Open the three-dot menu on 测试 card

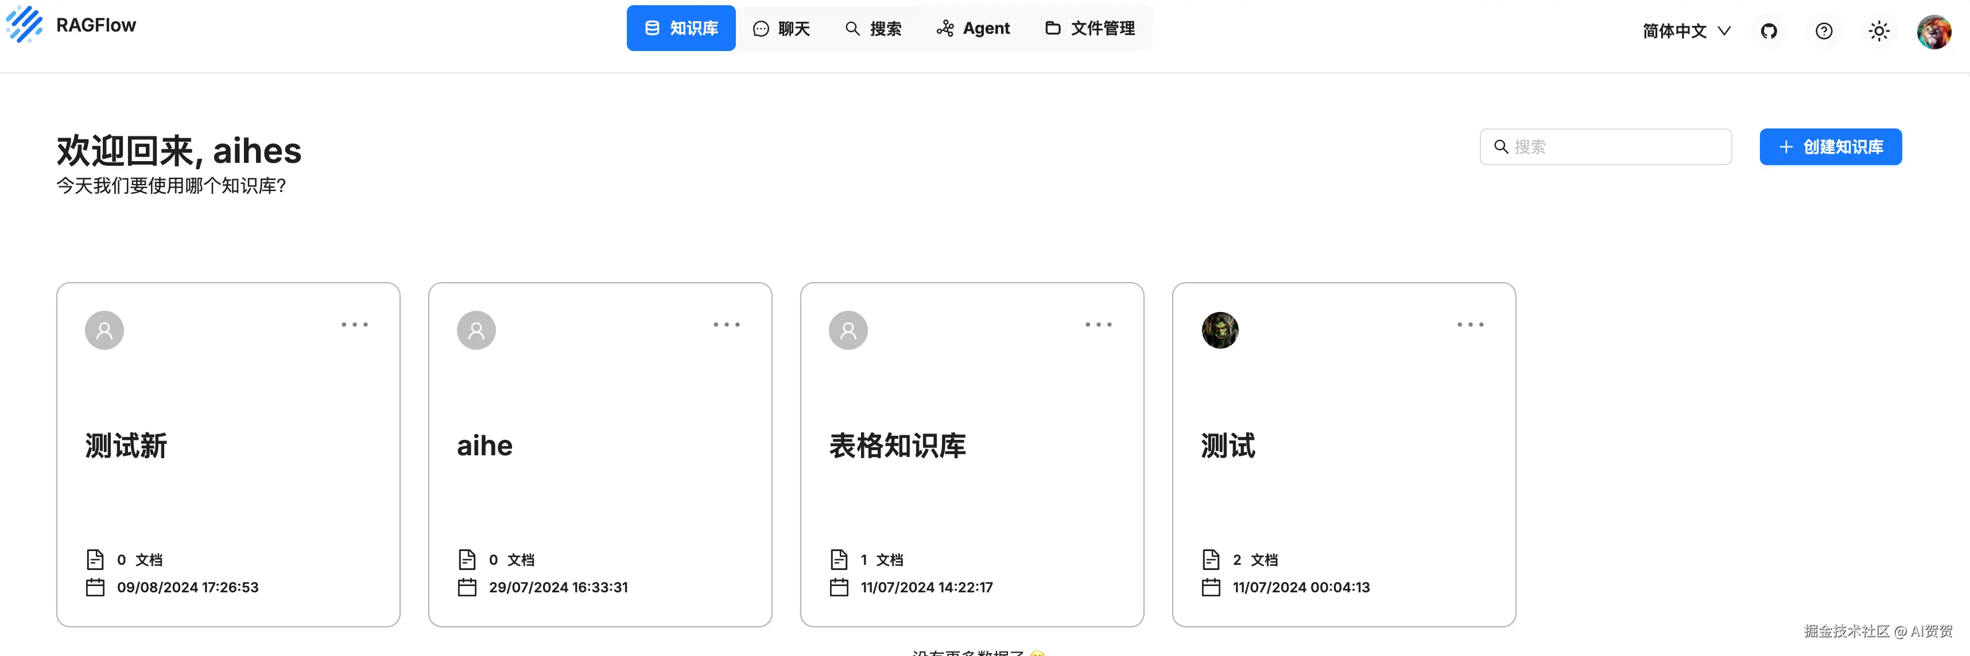[1470, 325]
